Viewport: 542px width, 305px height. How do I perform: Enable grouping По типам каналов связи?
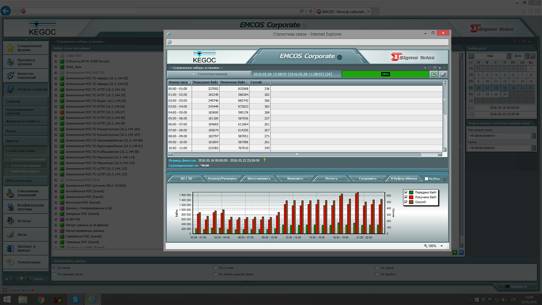tap(216, 274)
